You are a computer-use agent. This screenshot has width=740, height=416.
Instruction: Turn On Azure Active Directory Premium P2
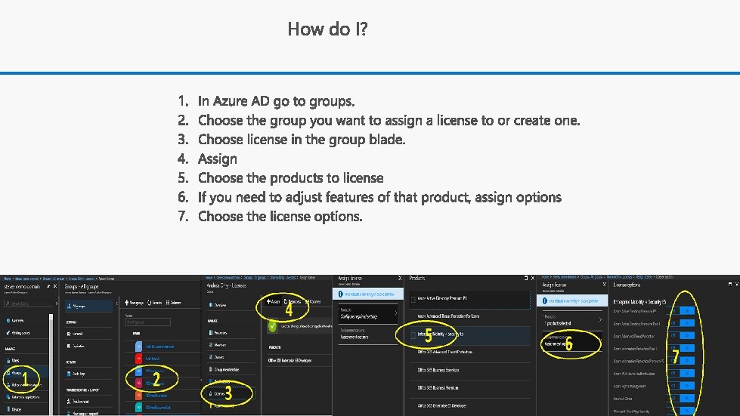(687, 310)
